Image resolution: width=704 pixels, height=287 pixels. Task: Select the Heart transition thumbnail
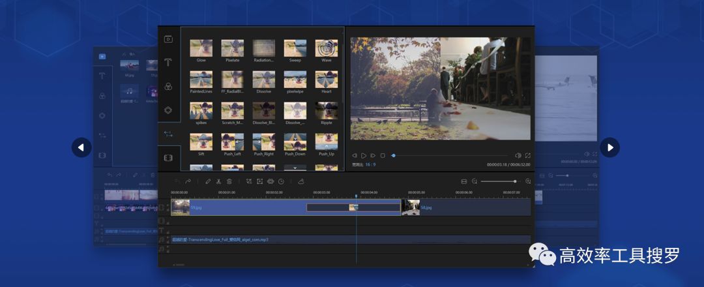coord(326,80)
